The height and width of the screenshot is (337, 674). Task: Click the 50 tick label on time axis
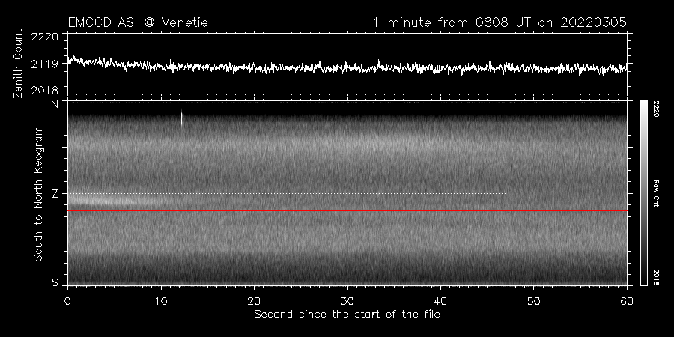coord(533,301)
